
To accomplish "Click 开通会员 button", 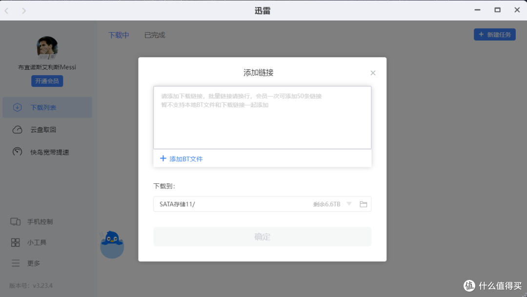I will point(47,81).
